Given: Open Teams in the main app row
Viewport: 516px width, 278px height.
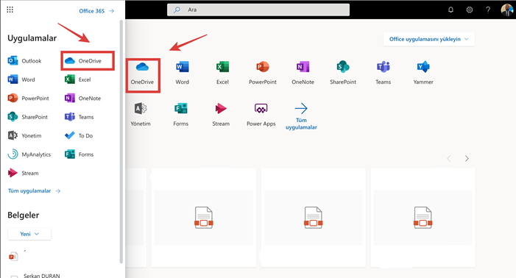Looking at the screenshot, I should point(383,74).
